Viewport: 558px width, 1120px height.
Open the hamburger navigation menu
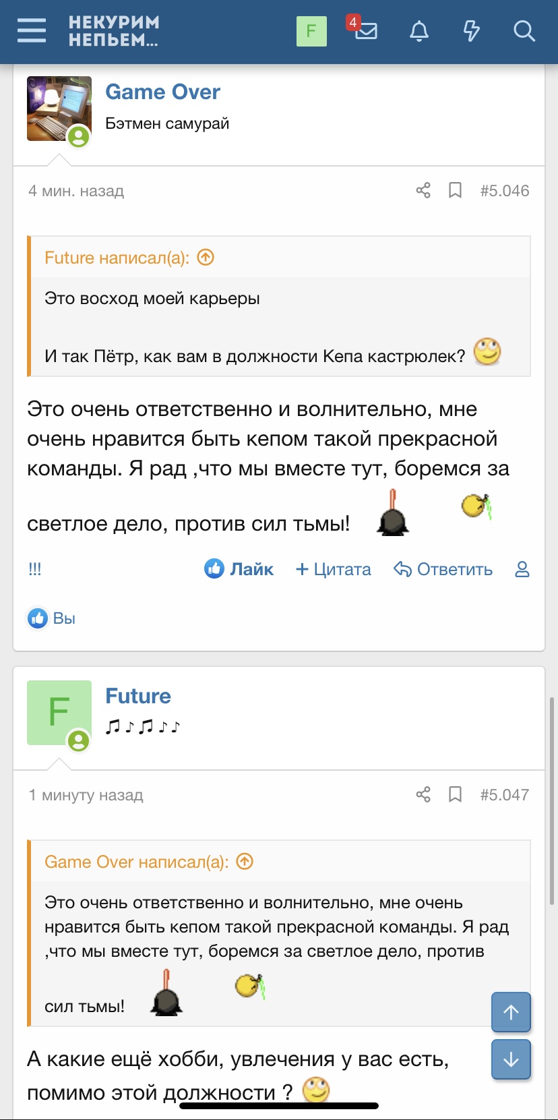coord(32,31)
